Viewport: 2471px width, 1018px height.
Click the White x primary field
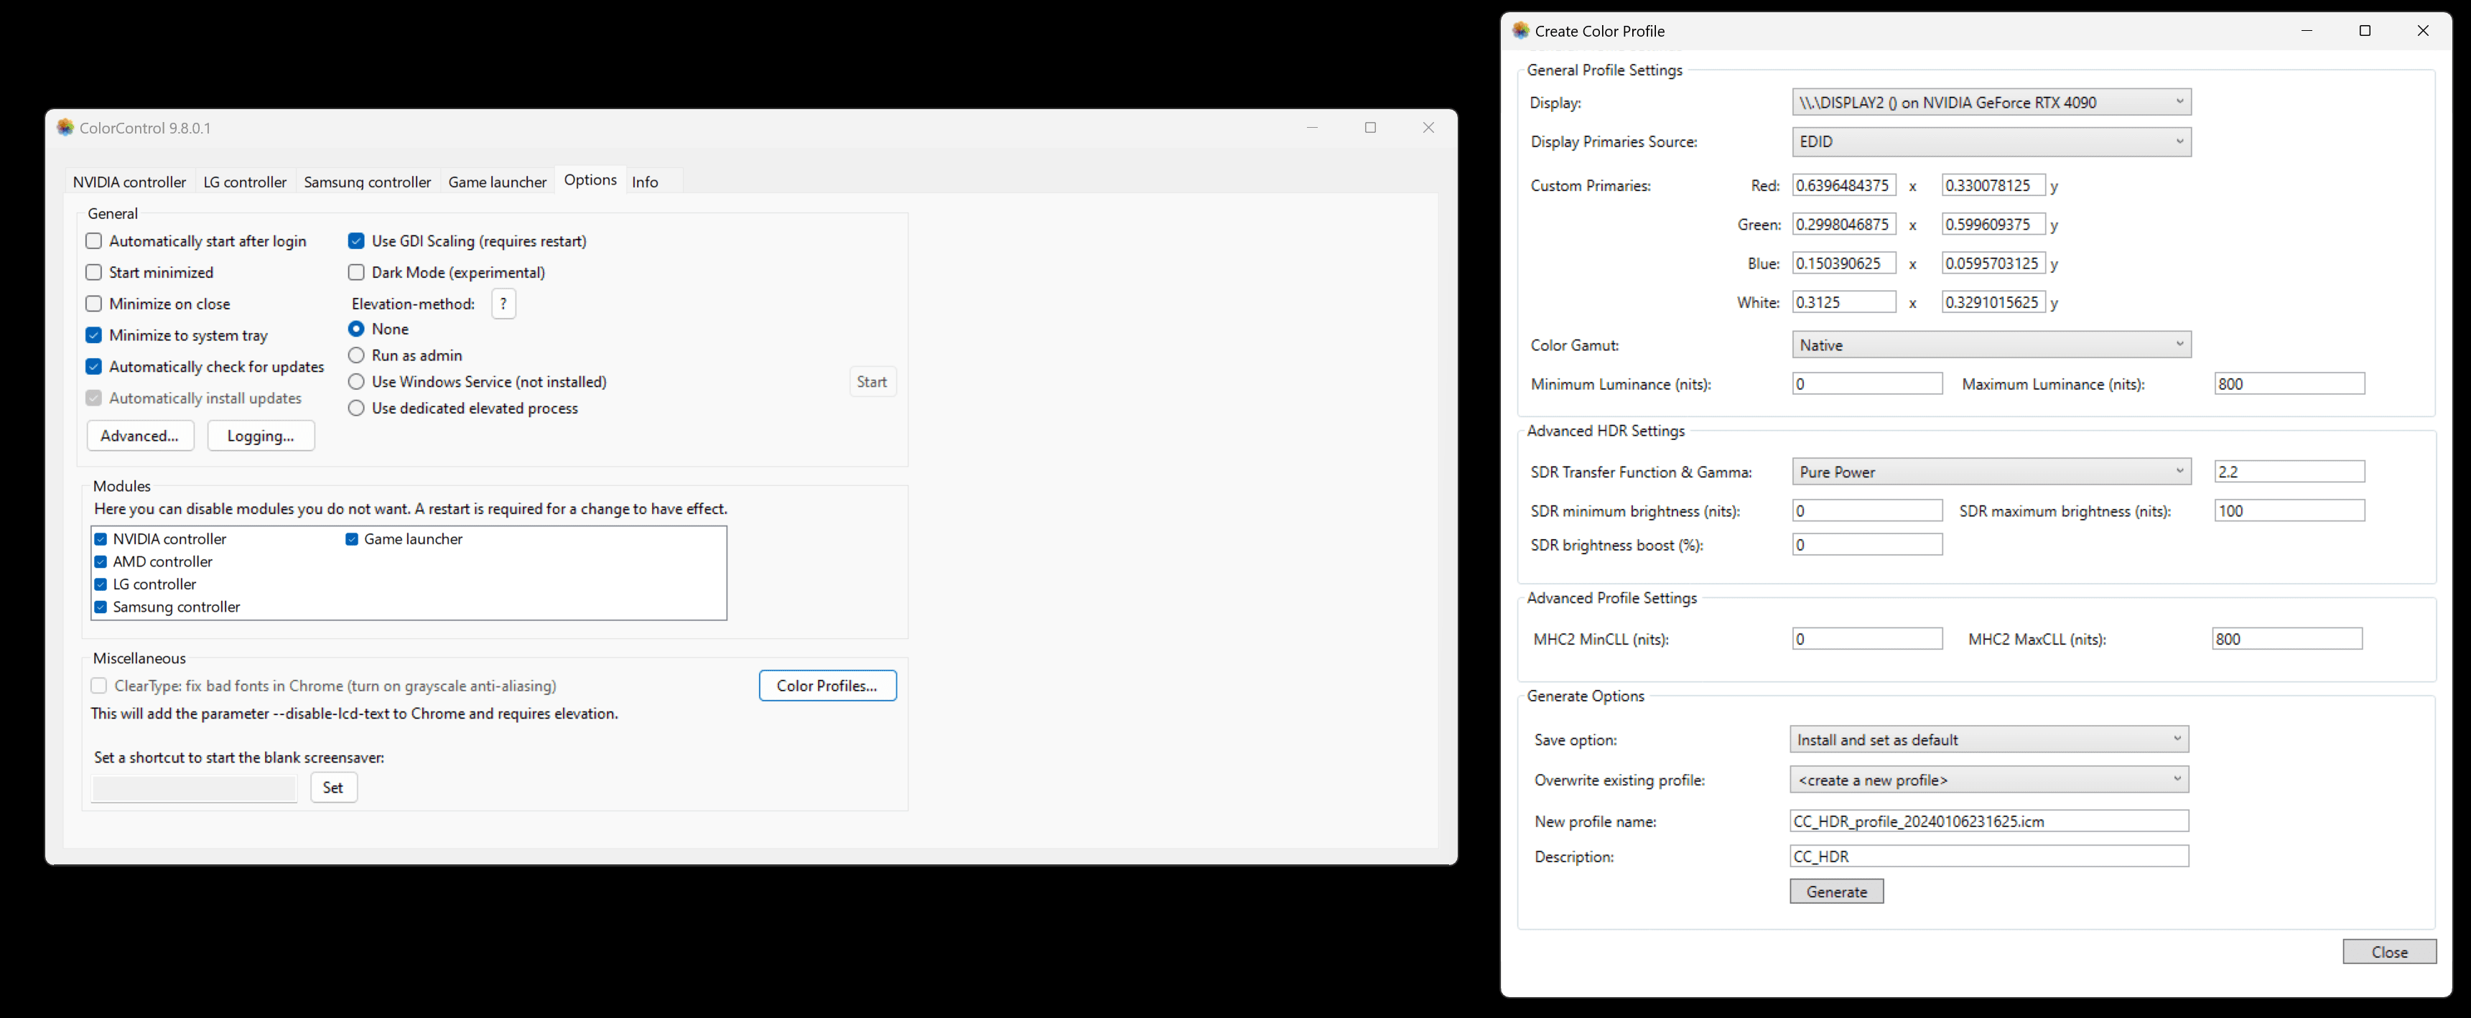tap(1843, 303)
